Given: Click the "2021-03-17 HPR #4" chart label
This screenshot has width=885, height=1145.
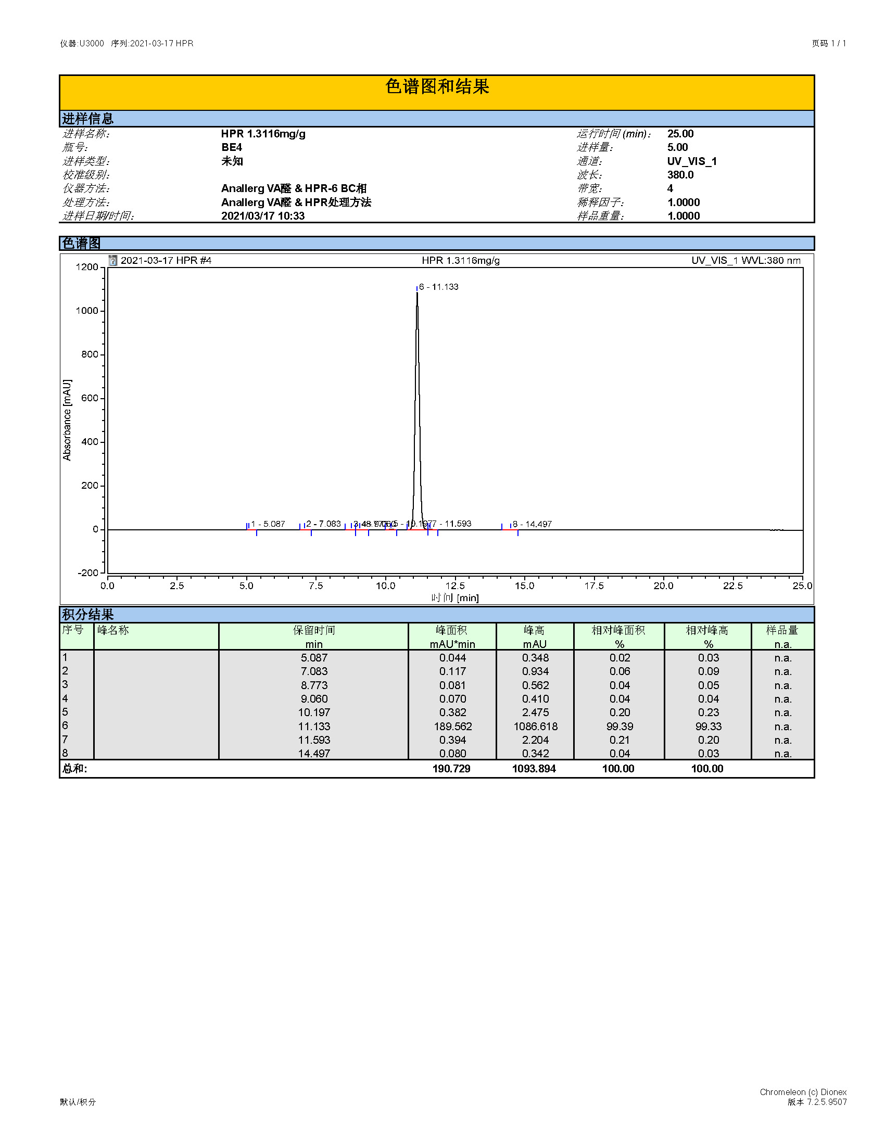Looking at the screenshot, I should [x=166, y=261].
